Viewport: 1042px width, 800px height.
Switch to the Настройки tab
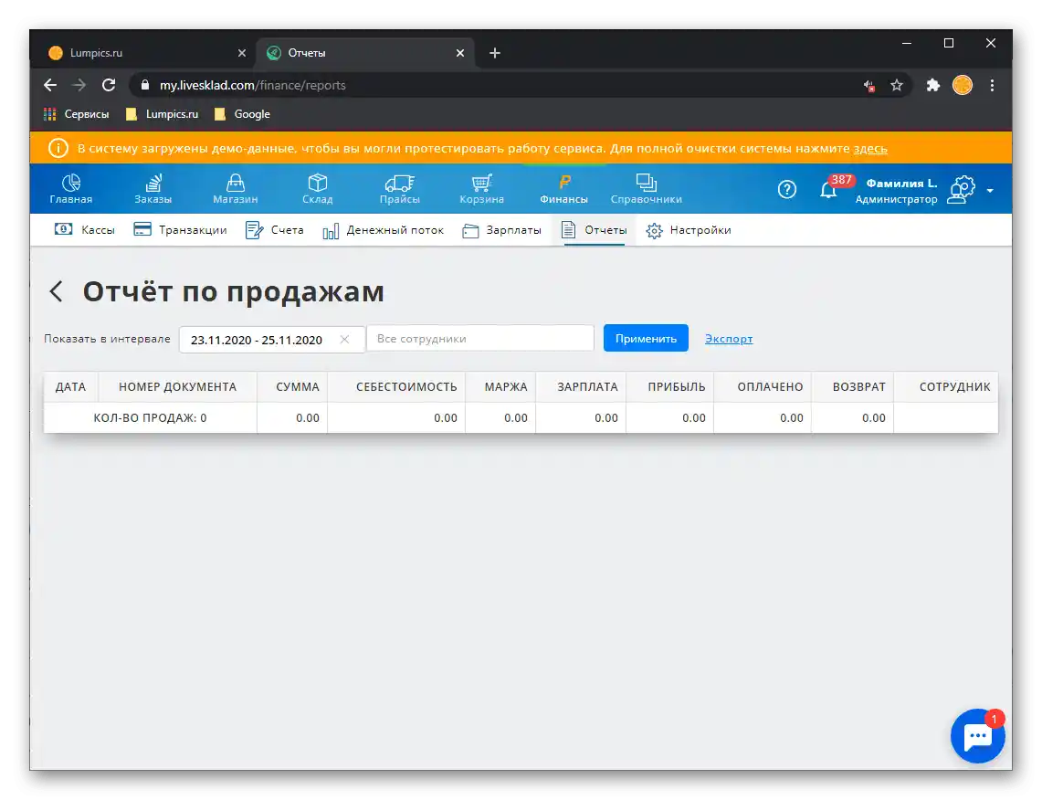pos(689,230)
